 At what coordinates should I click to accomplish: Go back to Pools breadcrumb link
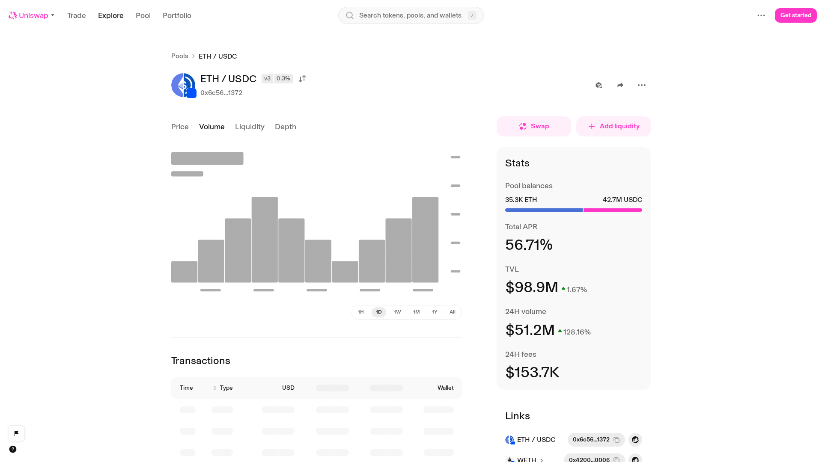180,56
